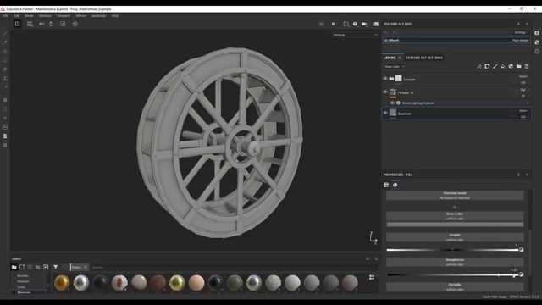Screen dimensions: 542x305
Task: Toggle visibility of the BaseColor layer
Action: pos(385,113)
